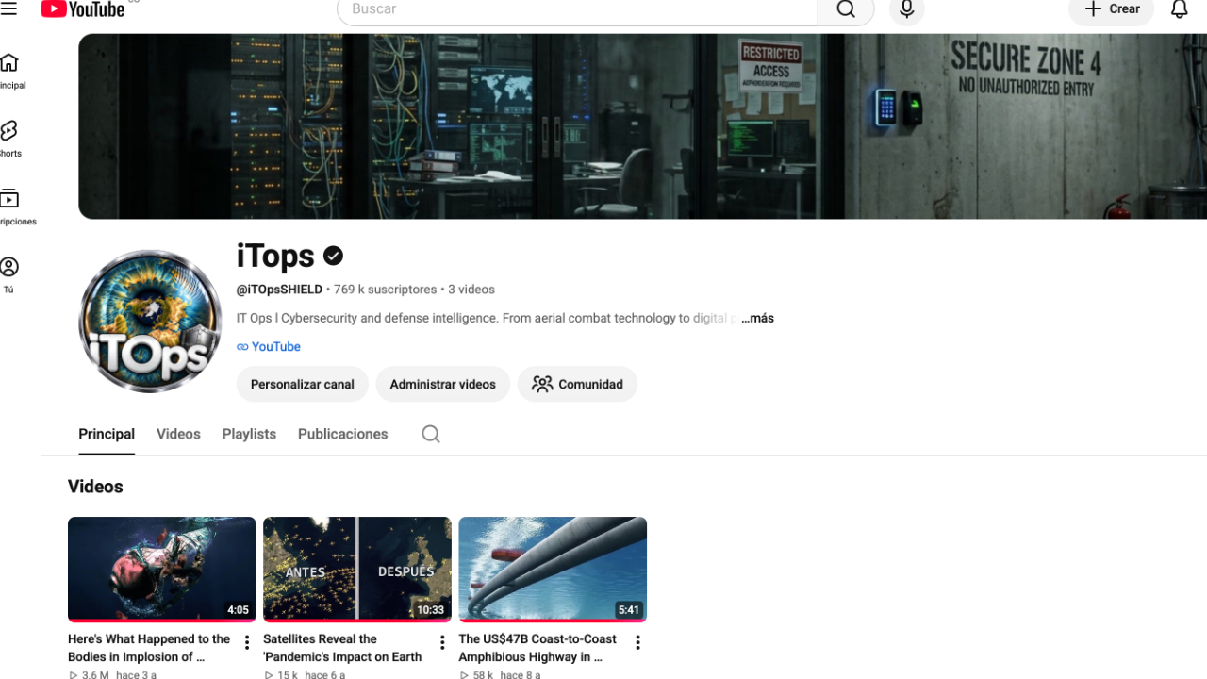Click the YouTube logo
The width and height of the screenshot is (1207, 679).
pos(83,9)
